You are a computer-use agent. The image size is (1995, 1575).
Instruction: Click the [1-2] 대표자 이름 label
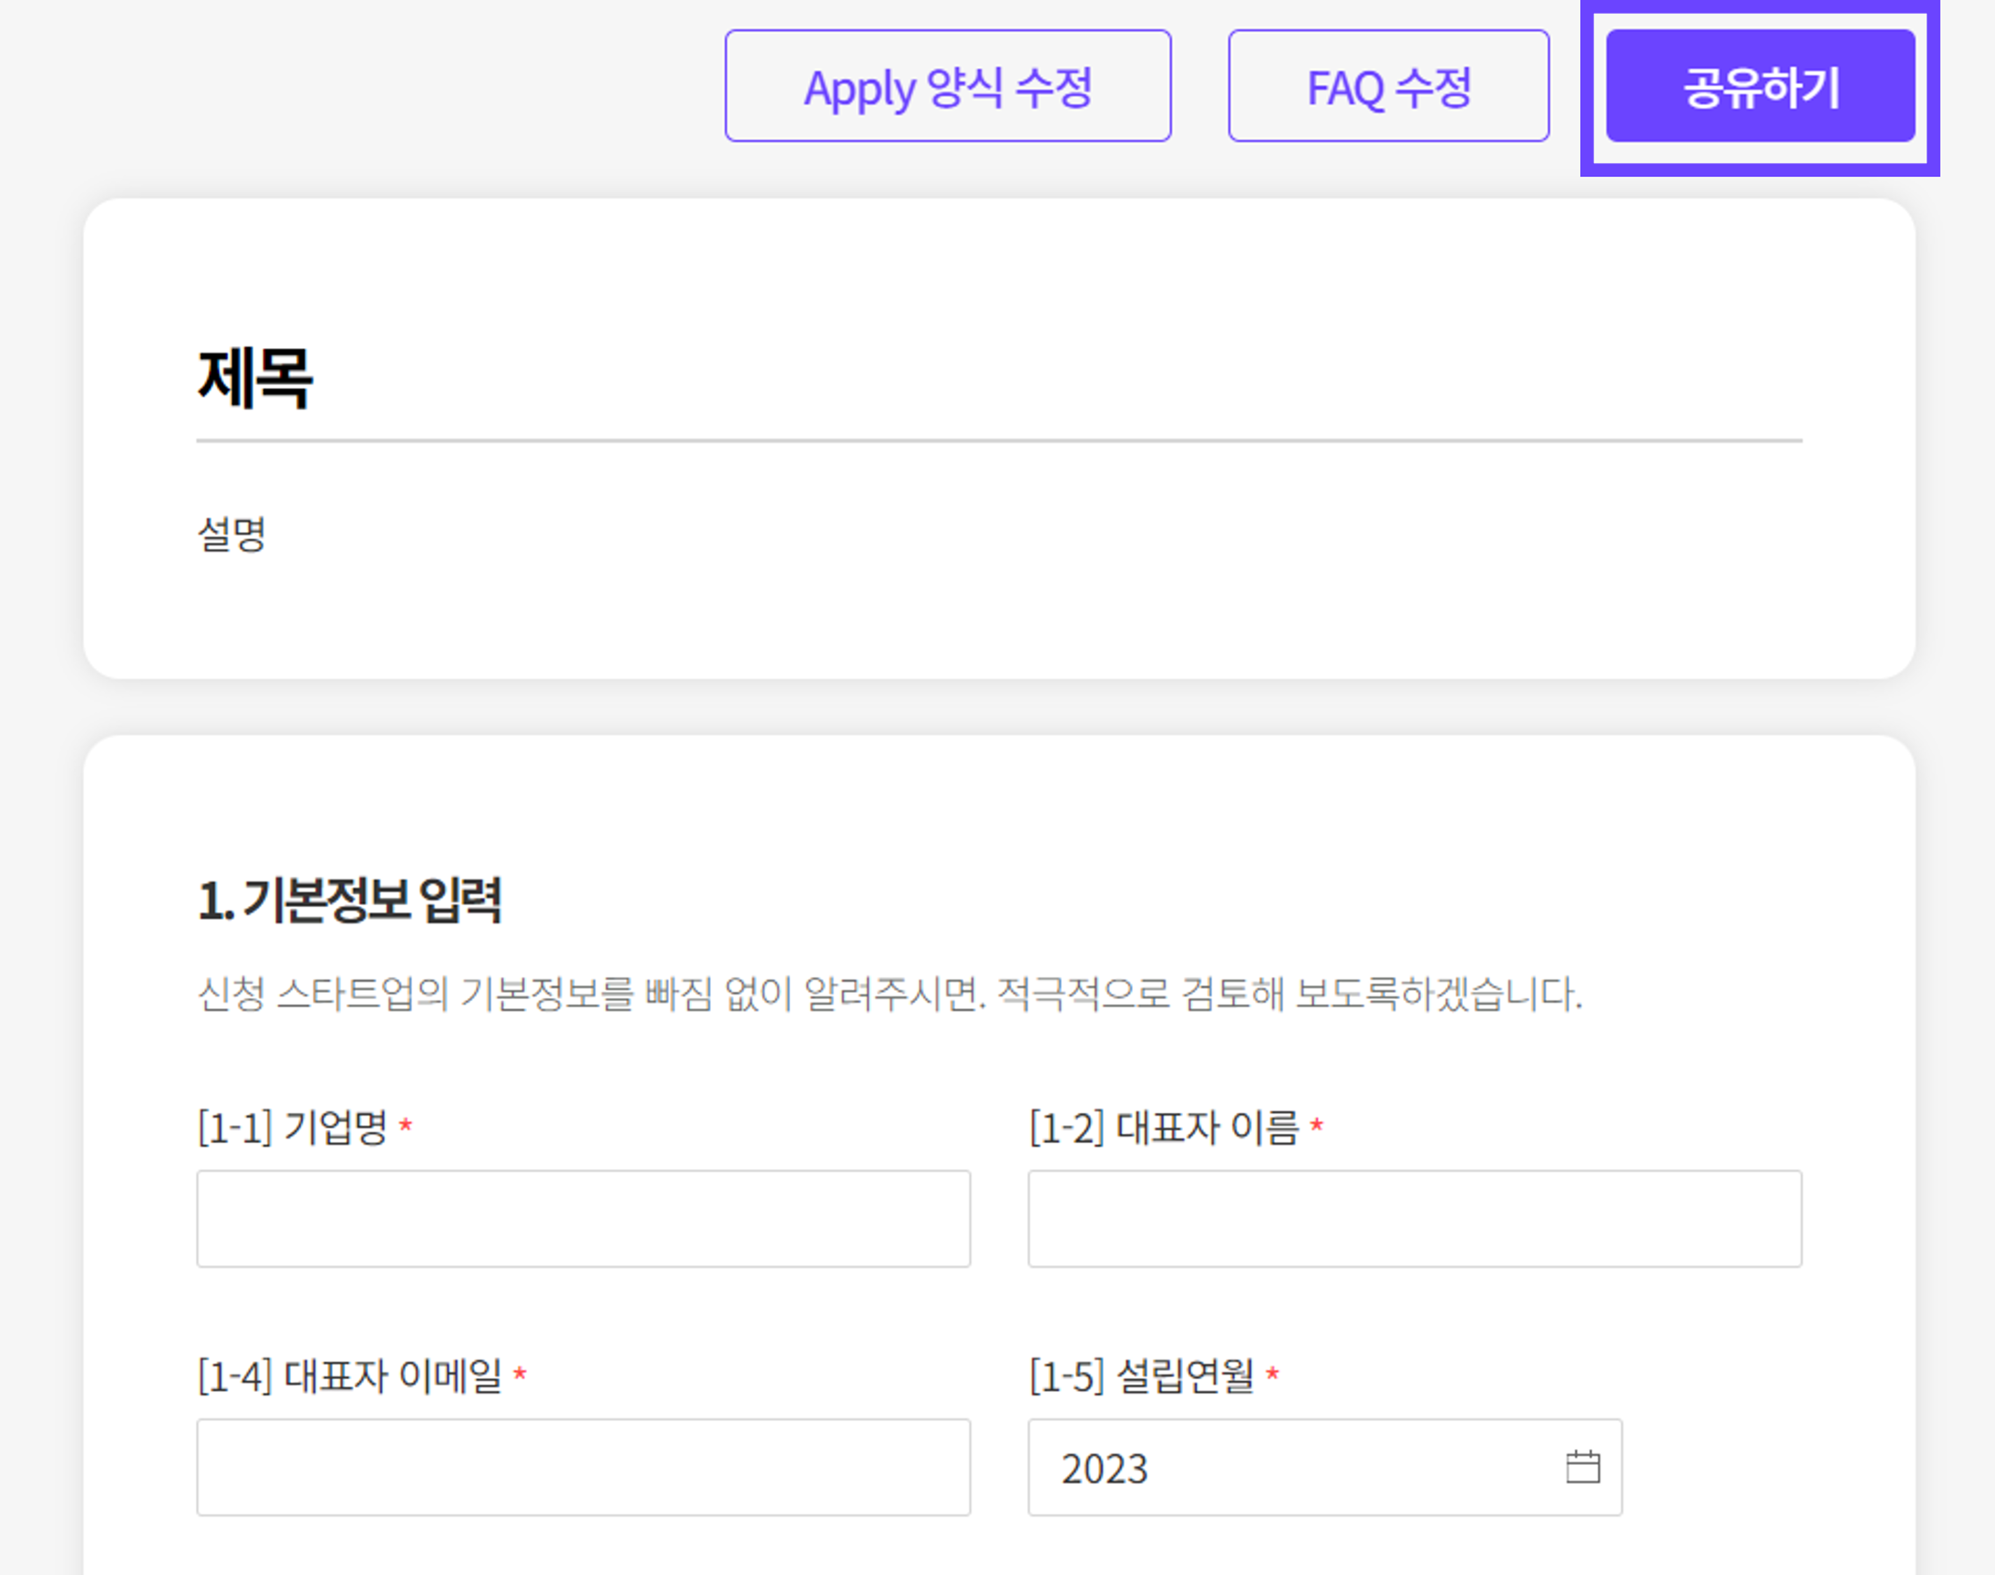[x=1163, y=1127]
